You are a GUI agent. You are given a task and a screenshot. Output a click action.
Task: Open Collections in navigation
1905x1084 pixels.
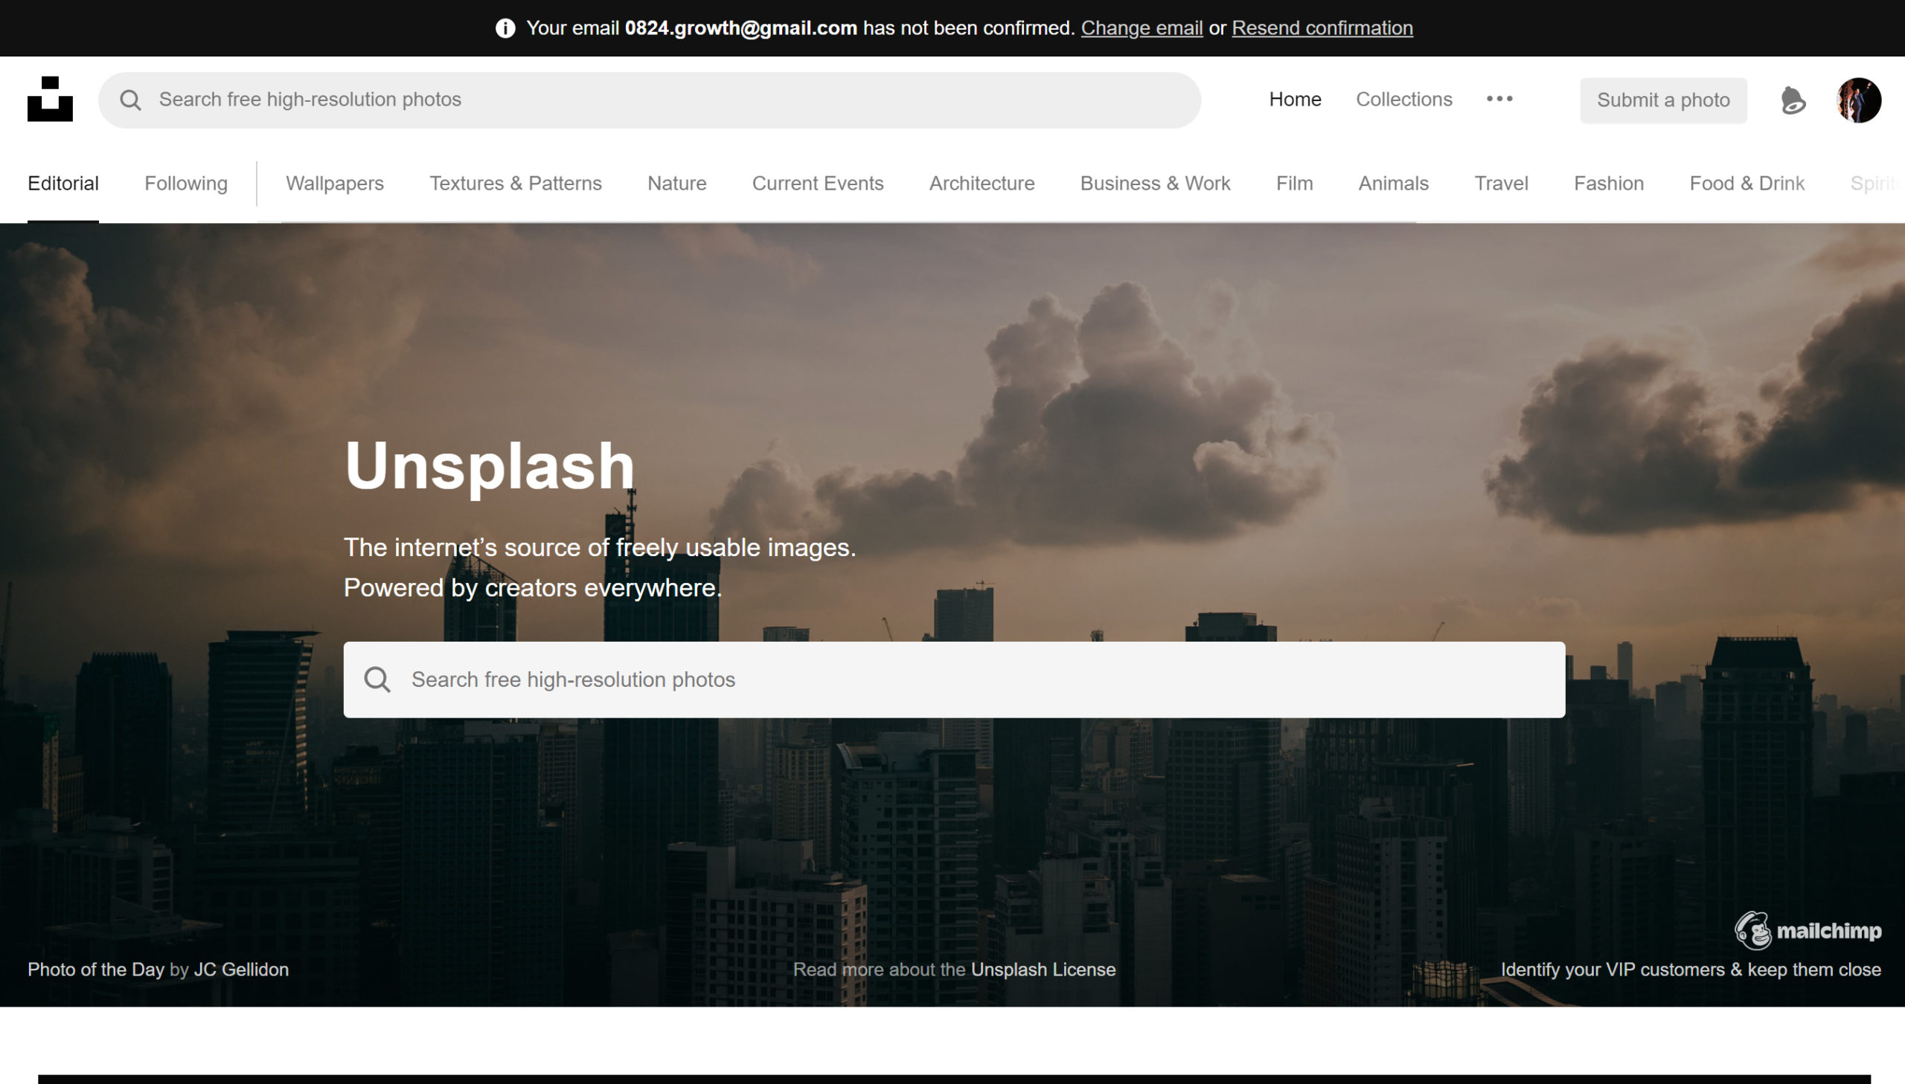1403,100
